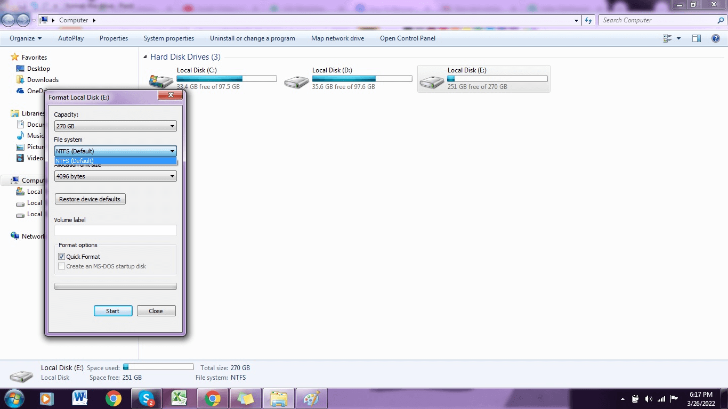This screenshot has height=409, width=728.
Task: Open Windows Explorer taskbar icon
Action: tap(278, 398)
